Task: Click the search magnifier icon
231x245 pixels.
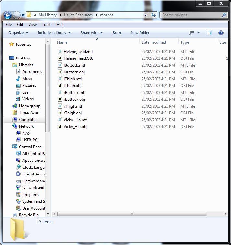Action: 224,15
